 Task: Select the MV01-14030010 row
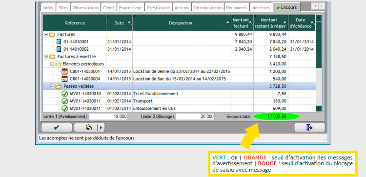click(x=179, y=94)
